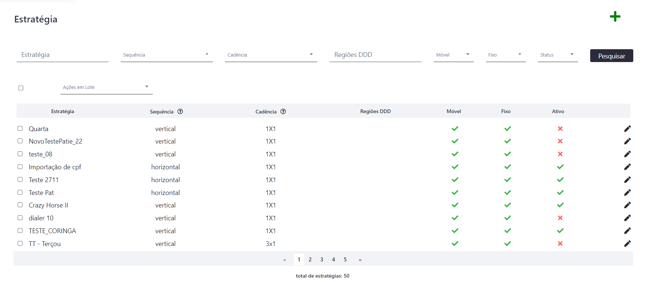The image size is (648, 282).
Task: Focus the Estratégia search text field
Action: point(63,55)
